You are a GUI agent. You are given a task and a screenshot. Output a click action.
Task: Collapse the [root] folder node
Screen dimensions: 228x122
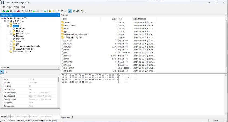8,26
